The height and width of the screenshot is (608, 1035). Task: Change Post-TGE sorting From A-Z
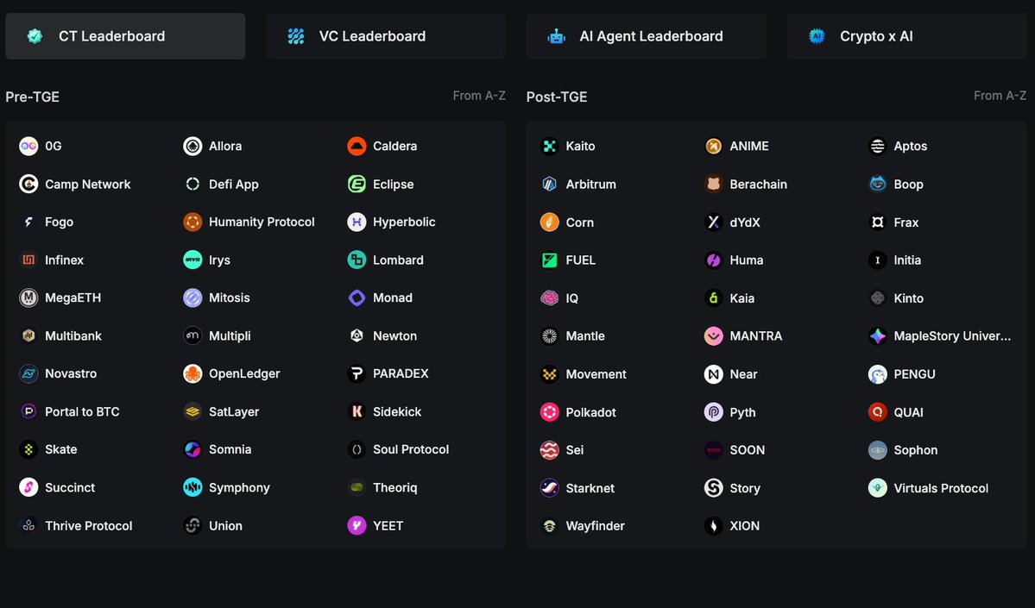[x=1000, y=96]
